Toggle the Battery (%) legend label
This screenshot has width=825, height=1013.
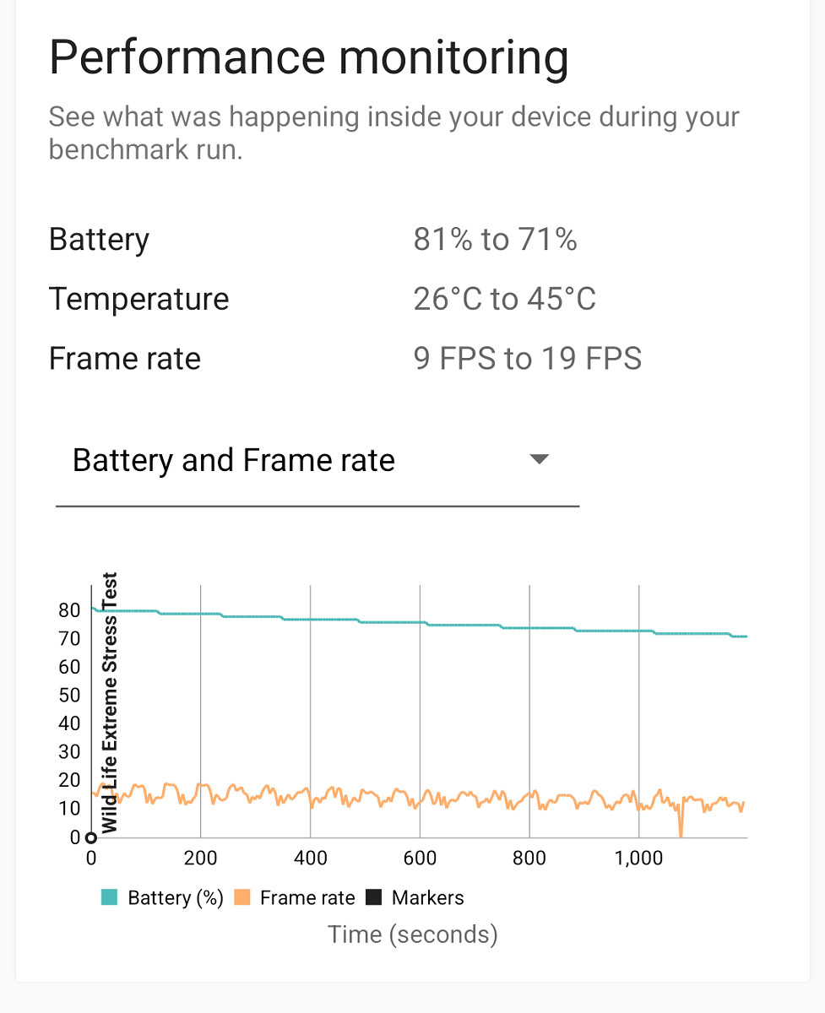coord(175,897)
